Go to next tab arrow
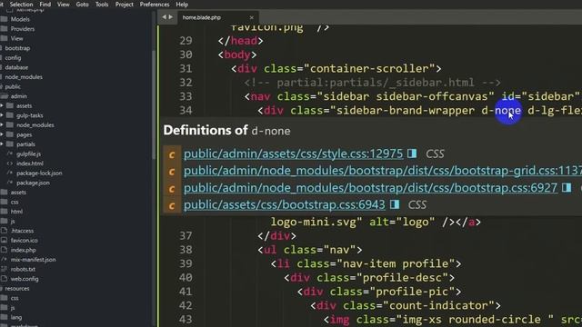The width and height of the screenshot is (582, 327). [171, 17]
